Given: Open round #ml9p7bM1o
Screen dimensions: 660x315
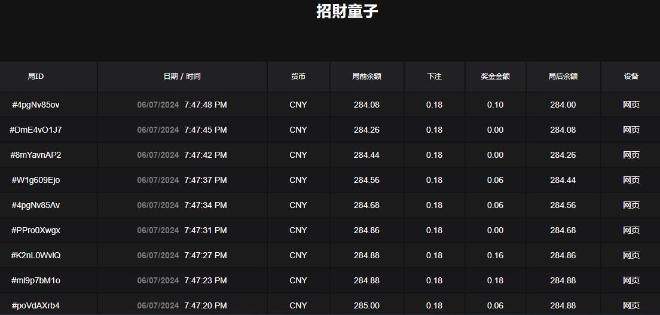Looking at the screenshot, I should pos(36,280).
